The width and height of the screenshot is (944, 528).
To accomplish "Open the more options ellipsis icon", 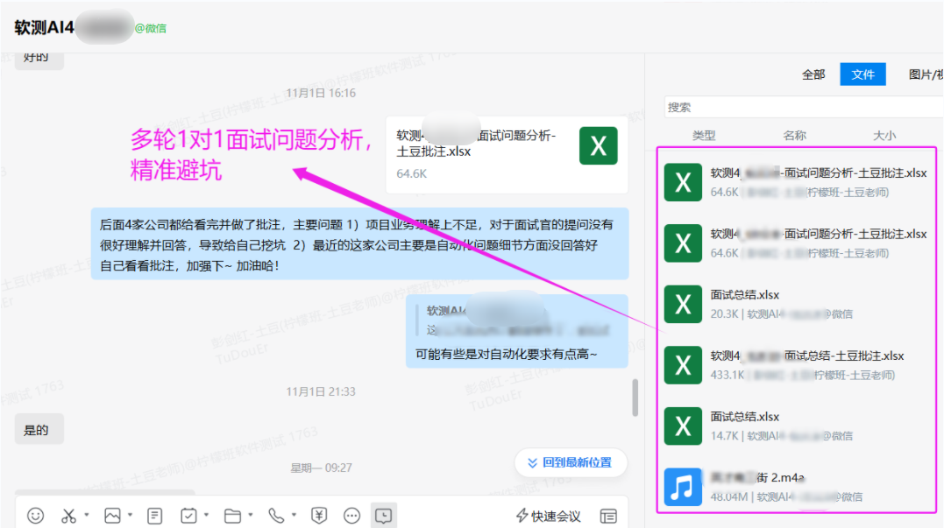I will (351, 516).
